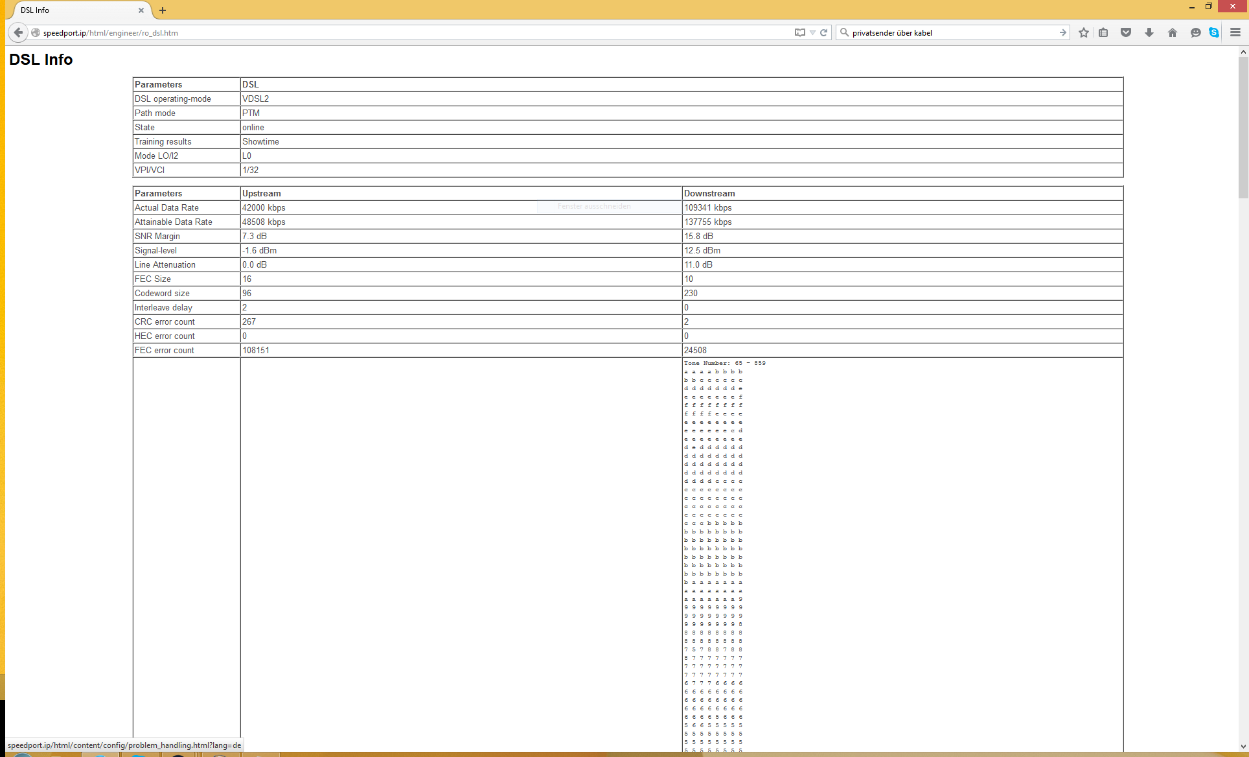Screen dimensions: 1249x757
Task: Click the back navigation arrow
Action: coord(18,32)
